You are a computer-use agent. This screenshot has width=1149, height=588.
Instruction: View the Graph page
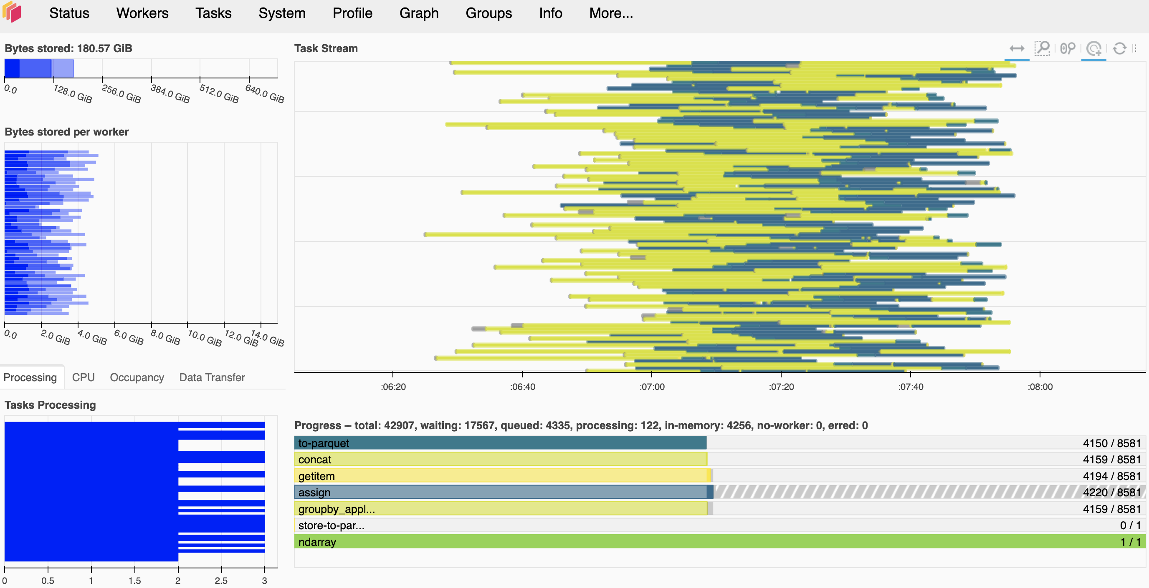(419, 13)
